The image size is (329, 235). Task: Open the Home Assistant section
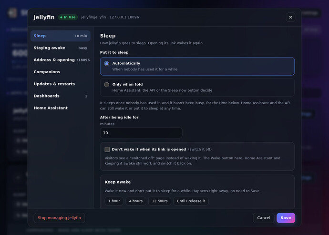(61, 108)
